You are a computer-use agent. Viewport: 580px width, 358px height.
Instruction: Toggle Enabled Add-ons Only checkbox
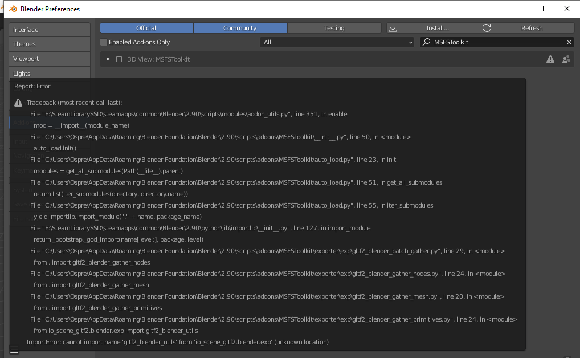104,42
